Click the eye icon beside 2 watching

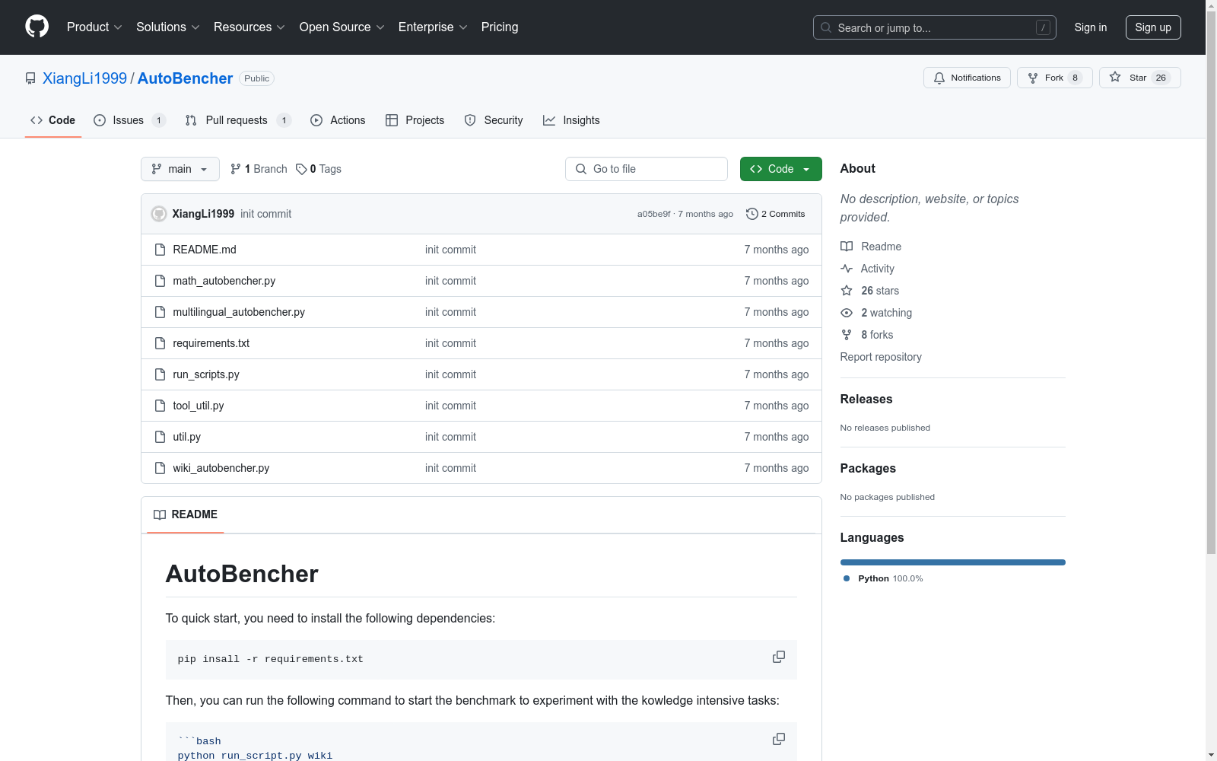pyautogui.click(x=847, y=313)
